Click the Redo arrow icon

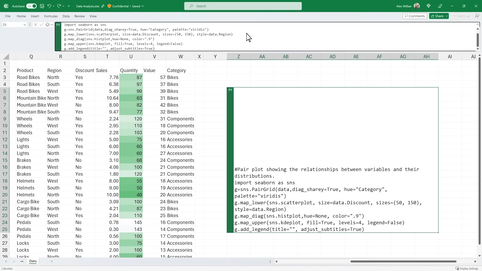[59, 6]
